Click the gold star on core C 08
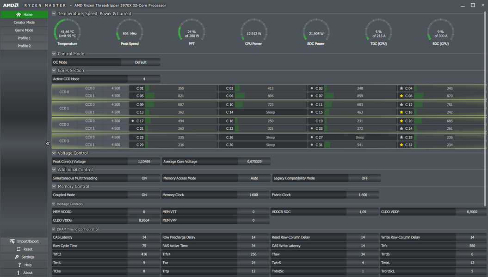488x277 pixels. [x=402, y=96]
